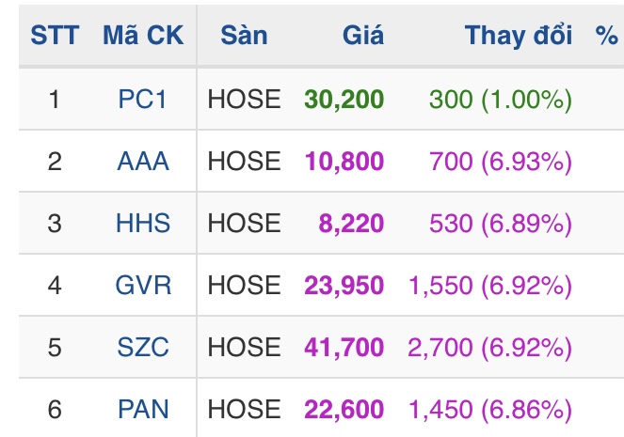Click the 2,700 (6.92%) change value
Viewport: 624px width, 437px height.
489,347
